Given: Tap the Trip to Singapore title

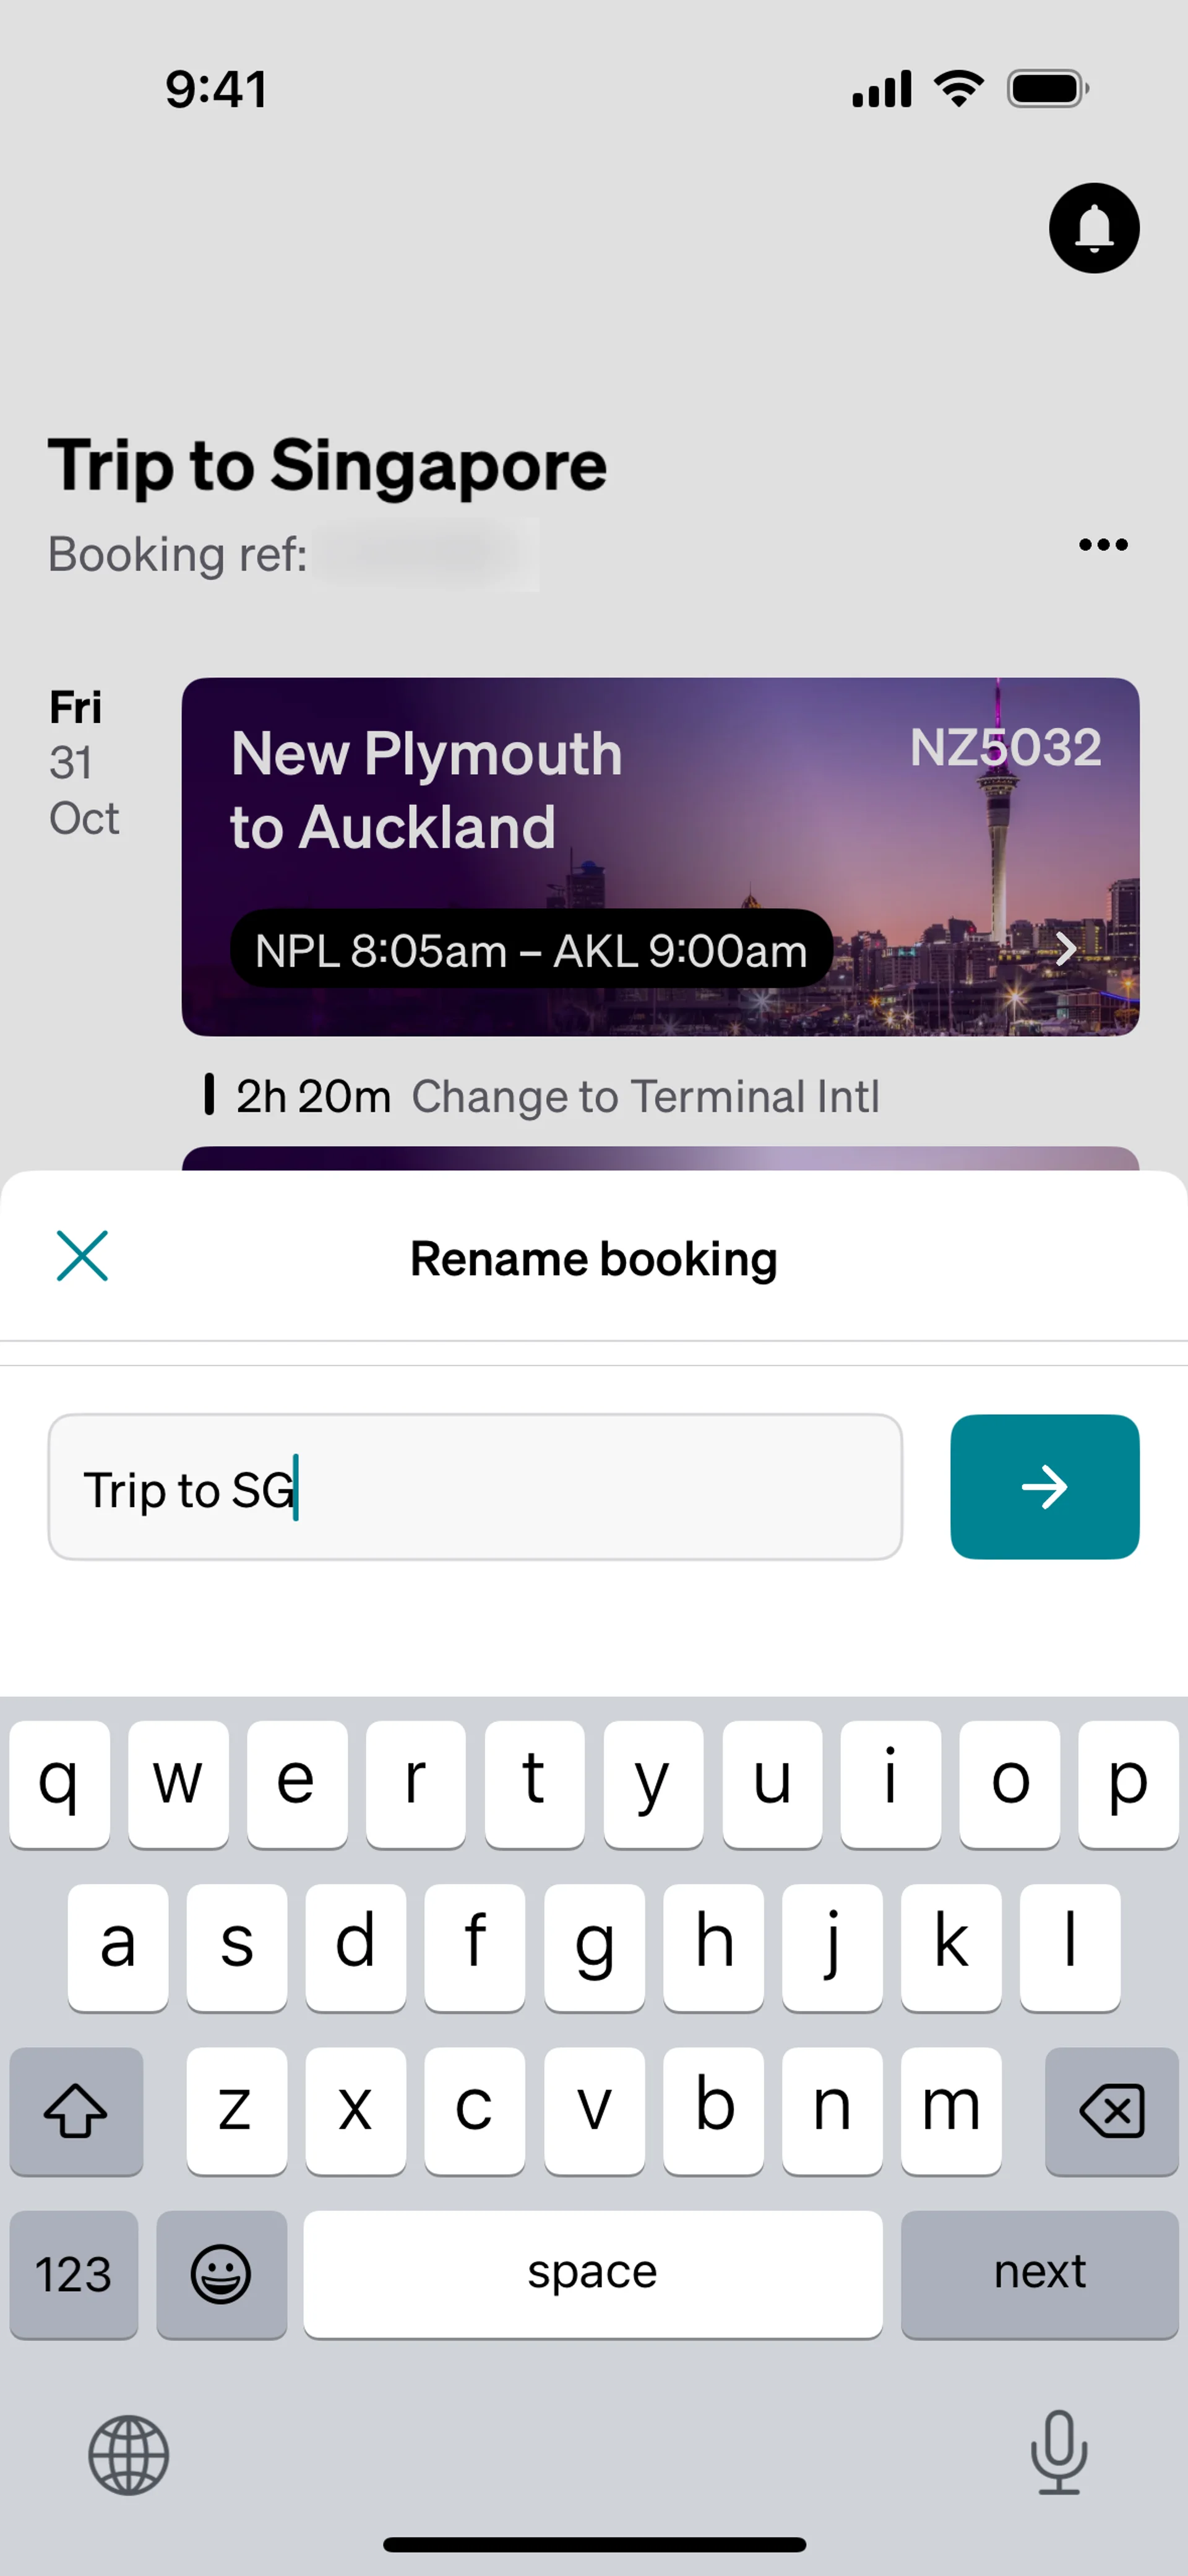Looking at the screenshot, I should pos(327,466).
